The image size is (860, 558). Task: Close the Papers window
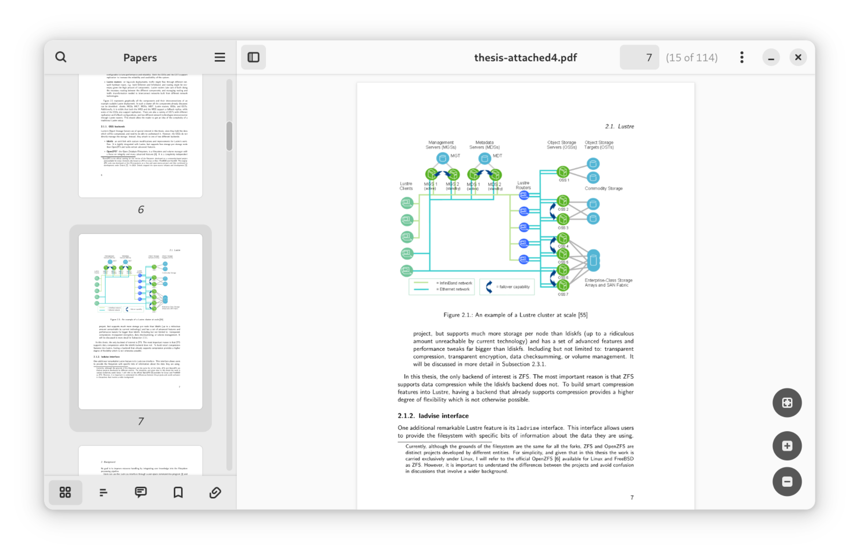tap(798, 57)
